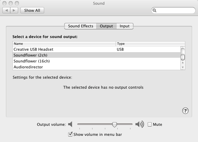Viewport: 198px width, 142px height.
Task: Focus the search field in toolbar
Action: 173,10
